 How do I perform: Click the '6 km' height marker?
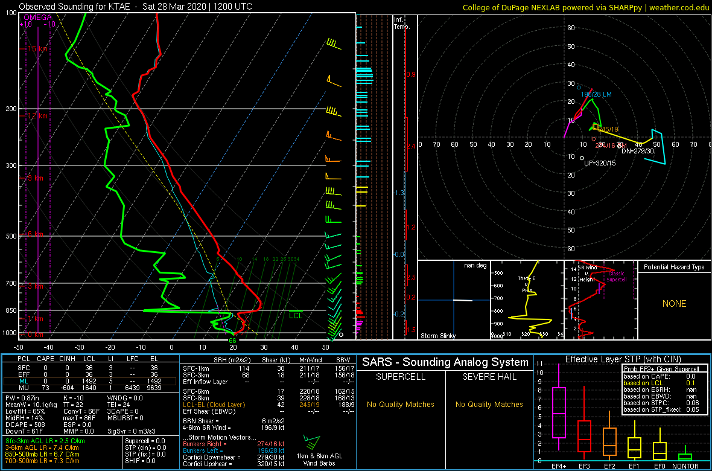tap(34, 234)
